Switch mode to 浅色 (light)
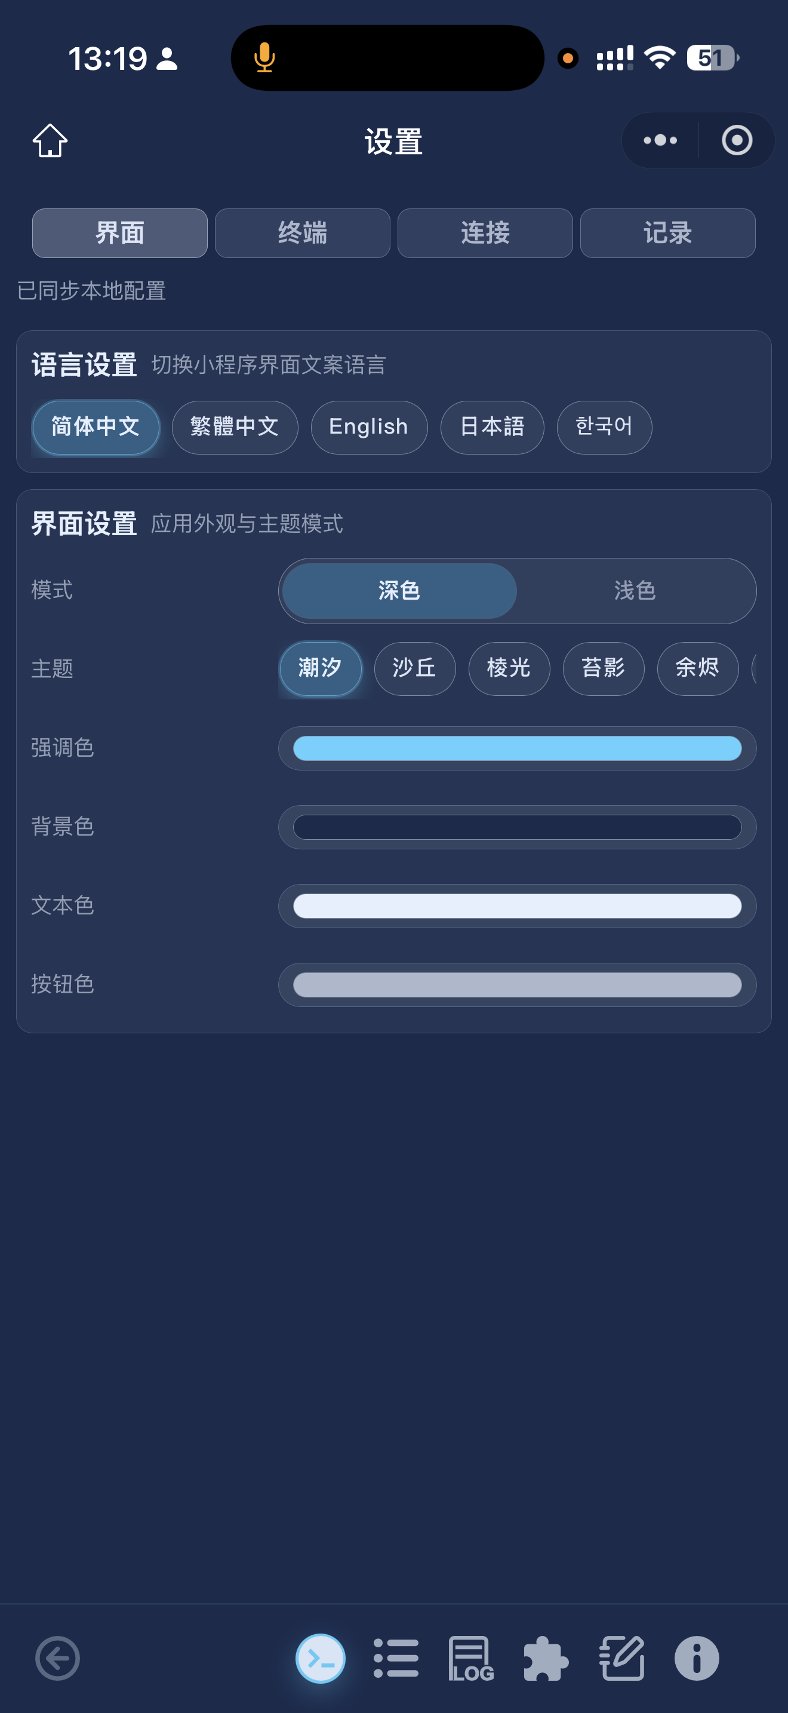The width and height of the screenshot is (788, 1713). tap(635, 591)
